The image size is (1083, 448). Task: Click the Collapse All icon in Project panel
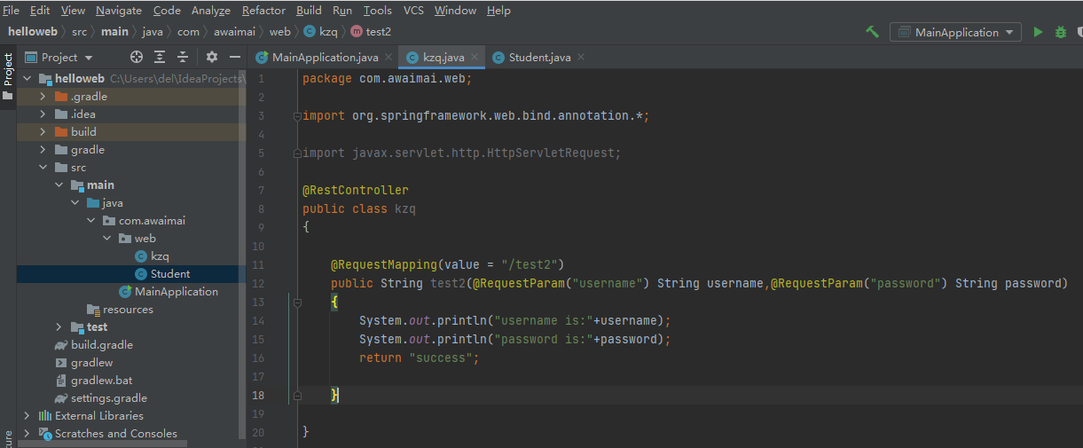pos(183,57)
